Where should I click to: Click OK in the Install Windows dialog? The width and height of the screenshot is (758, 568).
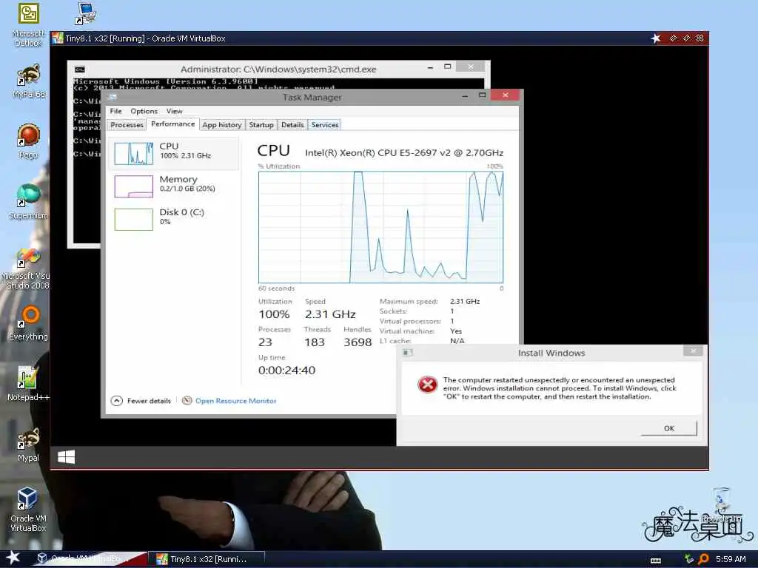[669, 428]
